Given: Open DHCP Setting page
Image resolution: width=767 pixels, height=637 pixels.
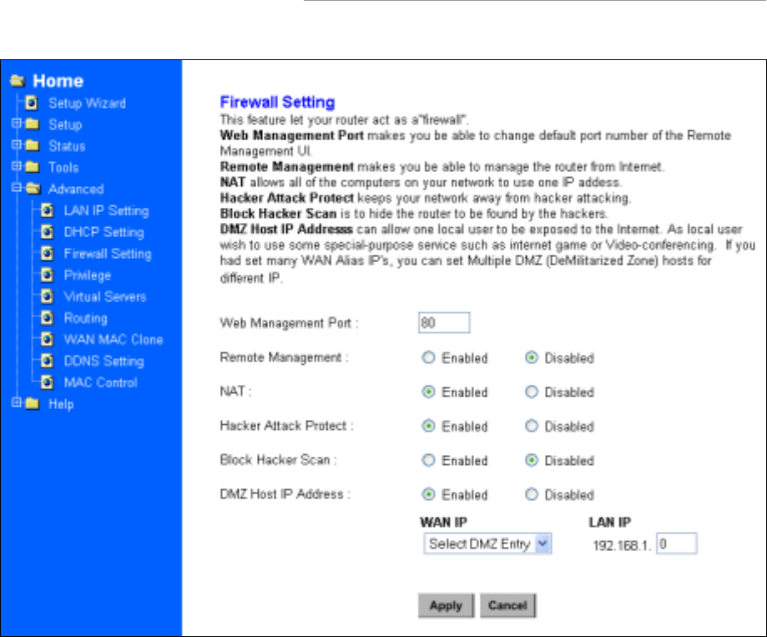Looking at the screenshot, I should pyautogui.click(x=103, y=232).
